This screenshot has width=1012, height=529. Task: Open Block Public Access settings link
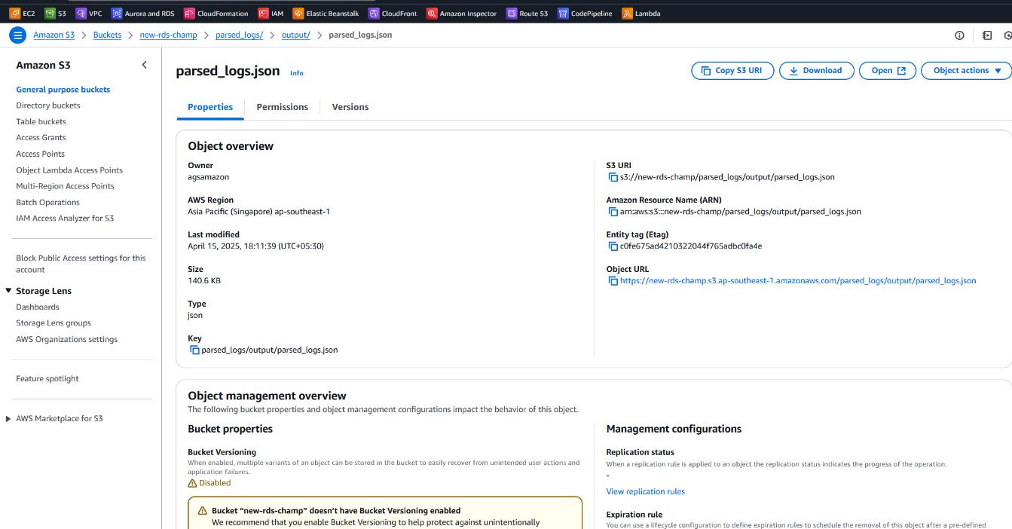81,264
